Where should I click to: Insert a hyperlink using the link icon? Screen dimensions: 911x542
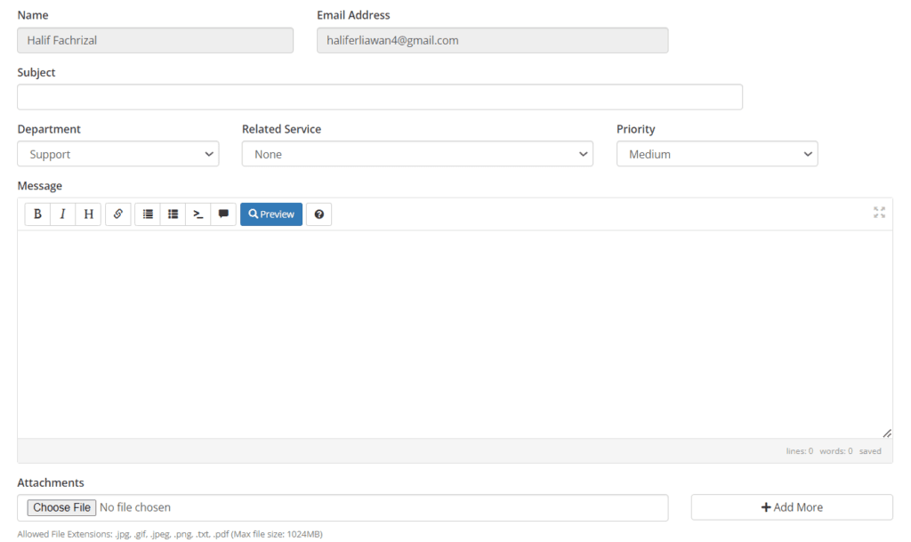[117, 214]
